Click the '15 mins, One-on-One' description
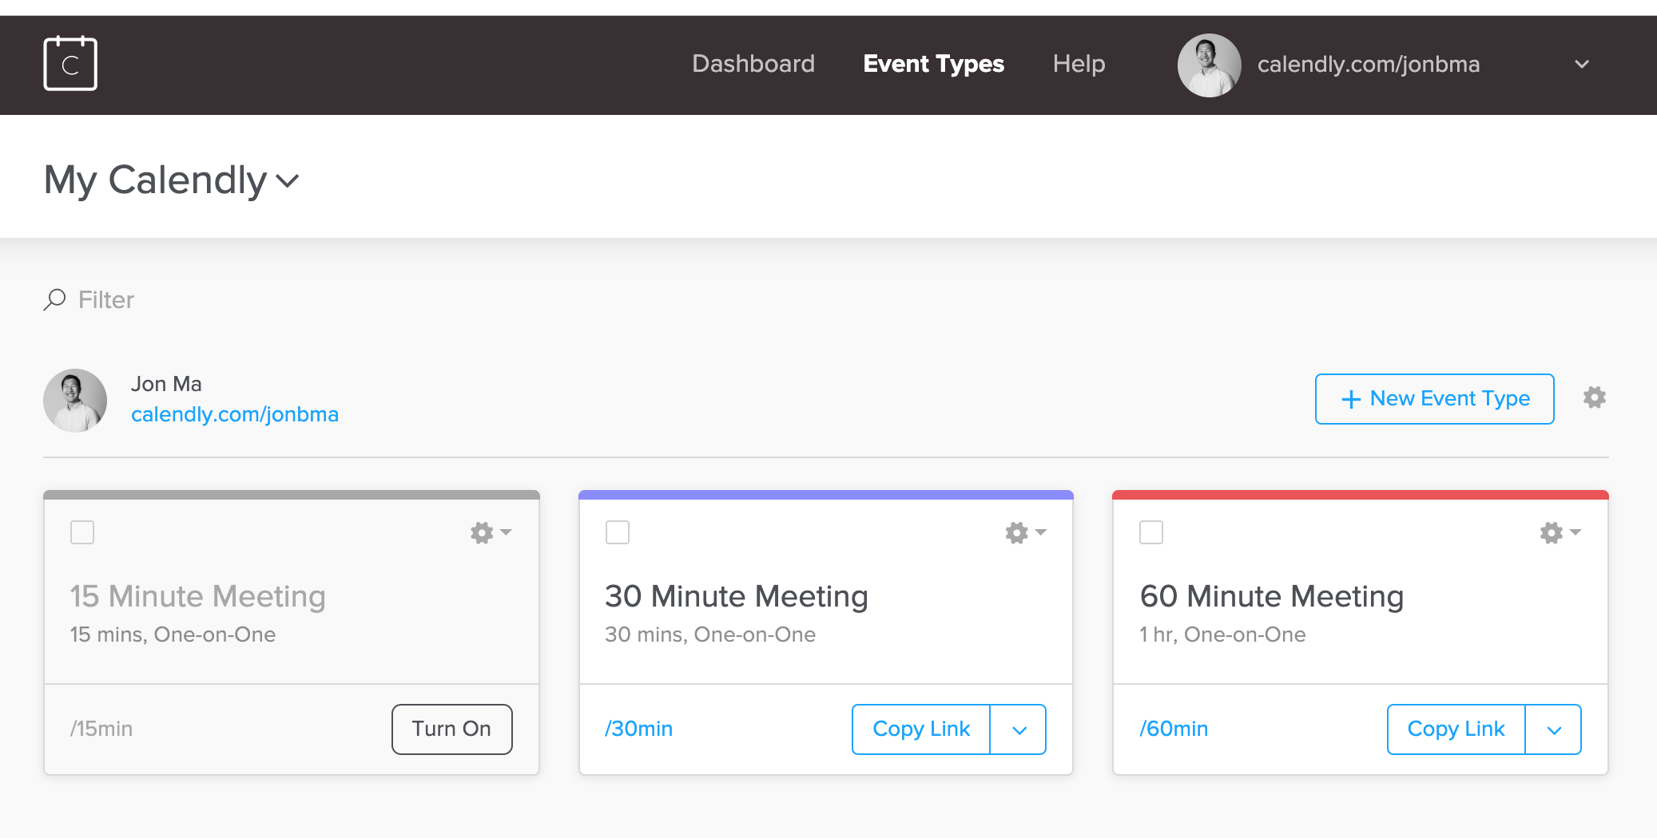 pyautogui.click(x=173, y=634)
